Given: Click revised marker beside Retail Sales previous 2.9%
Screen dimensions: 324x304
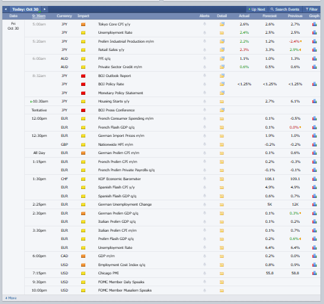Looking at the screenshot, I should tap(300, 50).
